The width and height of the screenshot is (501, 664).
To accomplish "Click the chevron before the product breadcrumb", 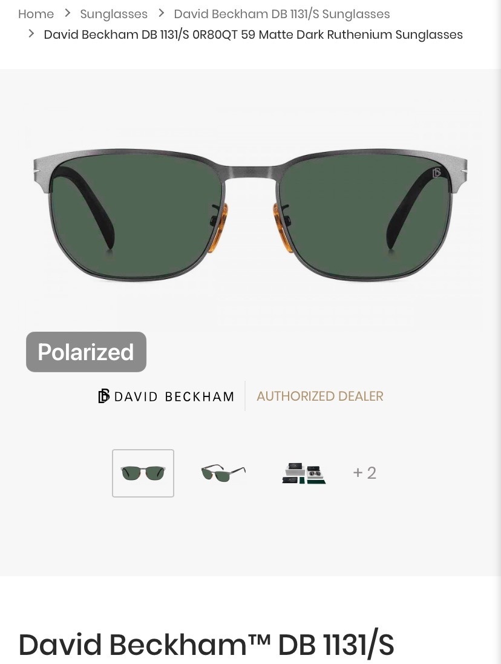I will click(x=31, y=33).
